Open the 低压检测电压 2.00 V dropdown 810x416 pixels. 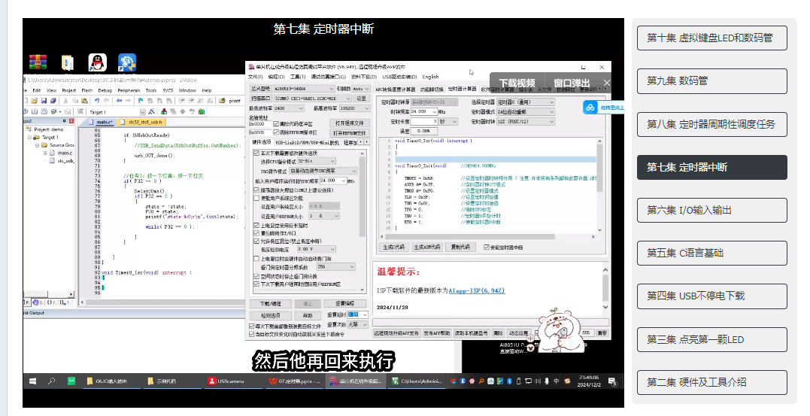click(317, 249)
